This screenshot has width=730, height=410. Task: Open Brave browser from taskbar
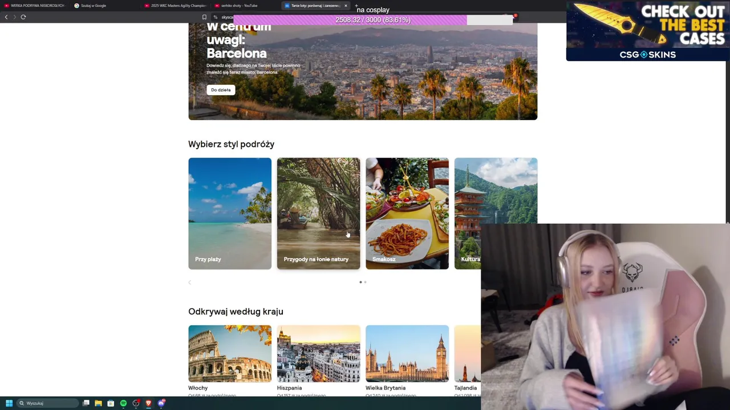148,403
